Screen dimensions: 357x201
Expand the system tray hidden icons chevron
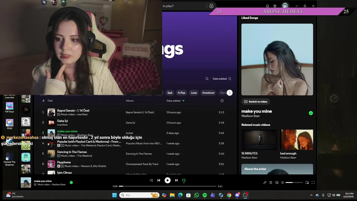(311, 195)
